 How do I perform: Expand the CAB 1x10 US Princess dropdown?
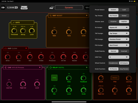pyautogui.click(x=40, y=67)
